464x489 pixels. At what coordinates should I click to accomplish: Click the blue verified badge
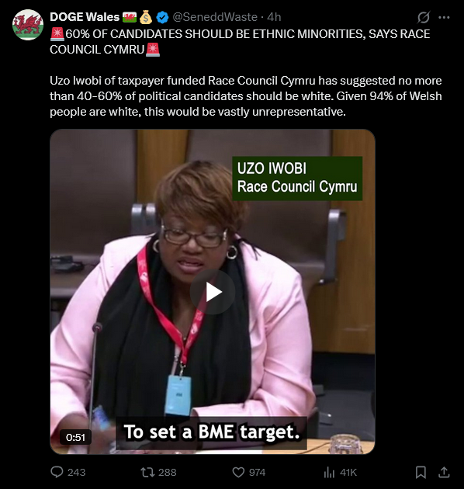point(162,17)
